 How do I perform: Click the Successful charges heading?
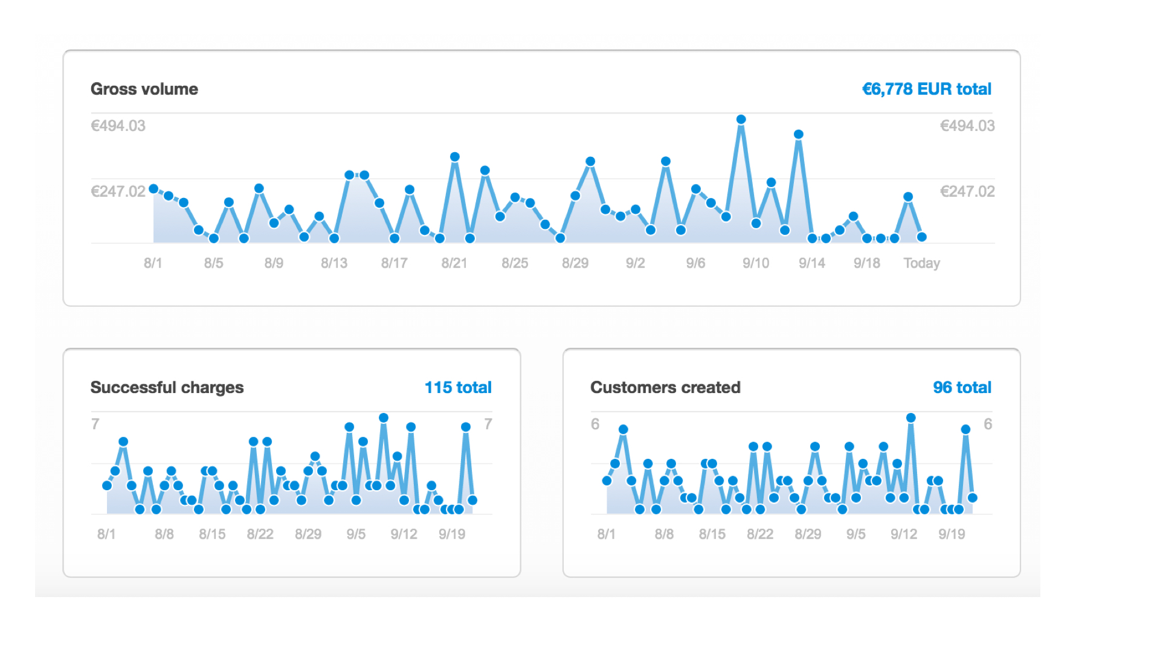click(x=167, y=387)
